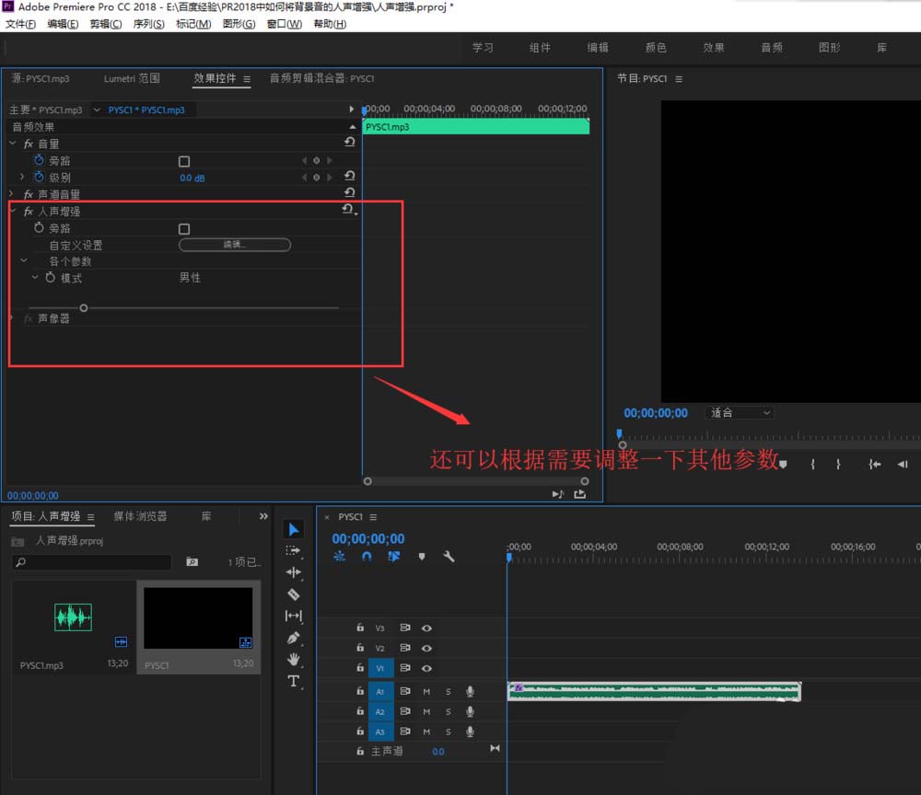Open the 媒体浏览器 tab
Screen dimensions: 921x795
click(140, 516)
